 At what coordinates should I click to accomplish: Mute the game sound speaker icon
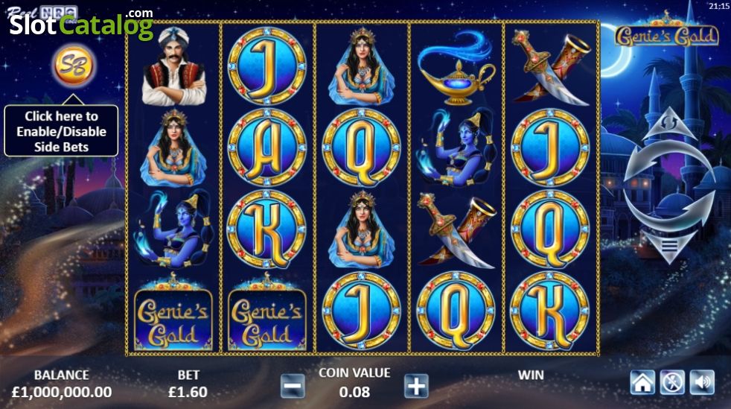pyautogui.click(x=702, y=382)
